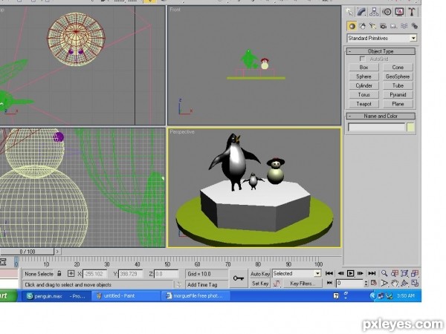446x334 pixels.
Task: Open the Selected key filter dropdown
Action: coord(297,273)
